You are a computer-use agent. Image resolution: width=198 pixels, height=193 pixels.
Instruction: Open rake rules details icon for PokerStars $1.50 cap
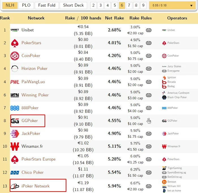(149, 43)
